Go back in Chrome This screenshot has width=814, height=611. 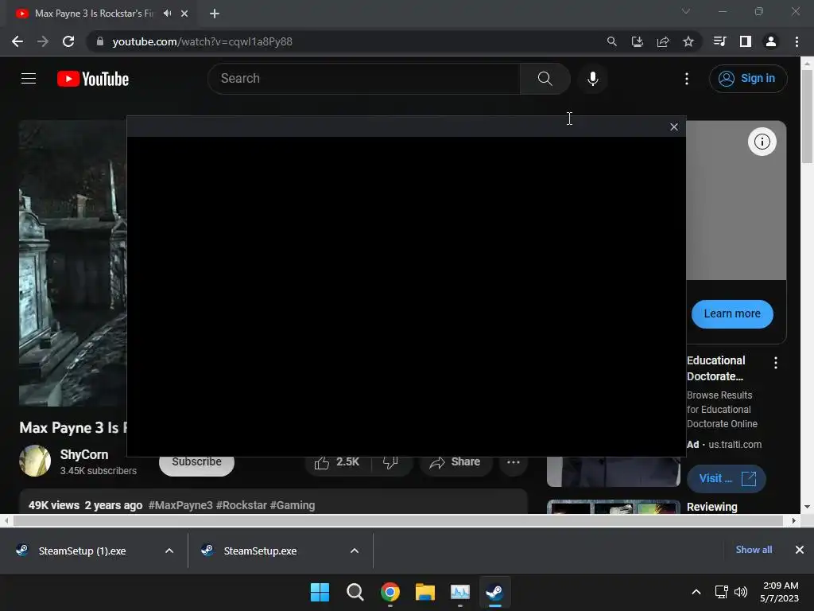[17, 41]
